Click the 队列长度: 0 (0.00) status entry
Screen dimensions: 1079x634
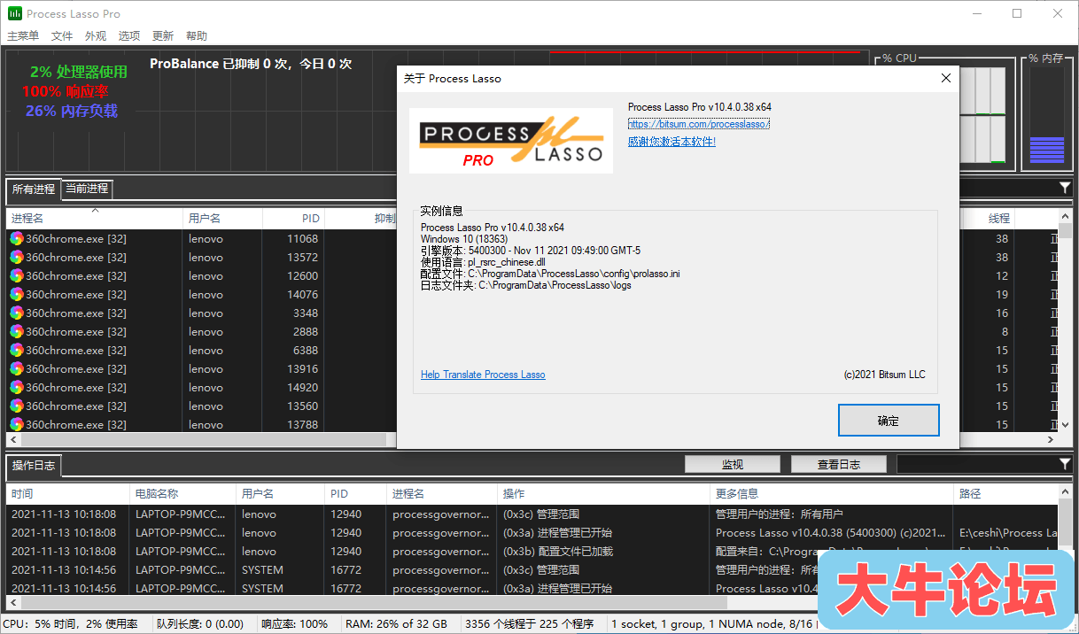pos(199,624)
